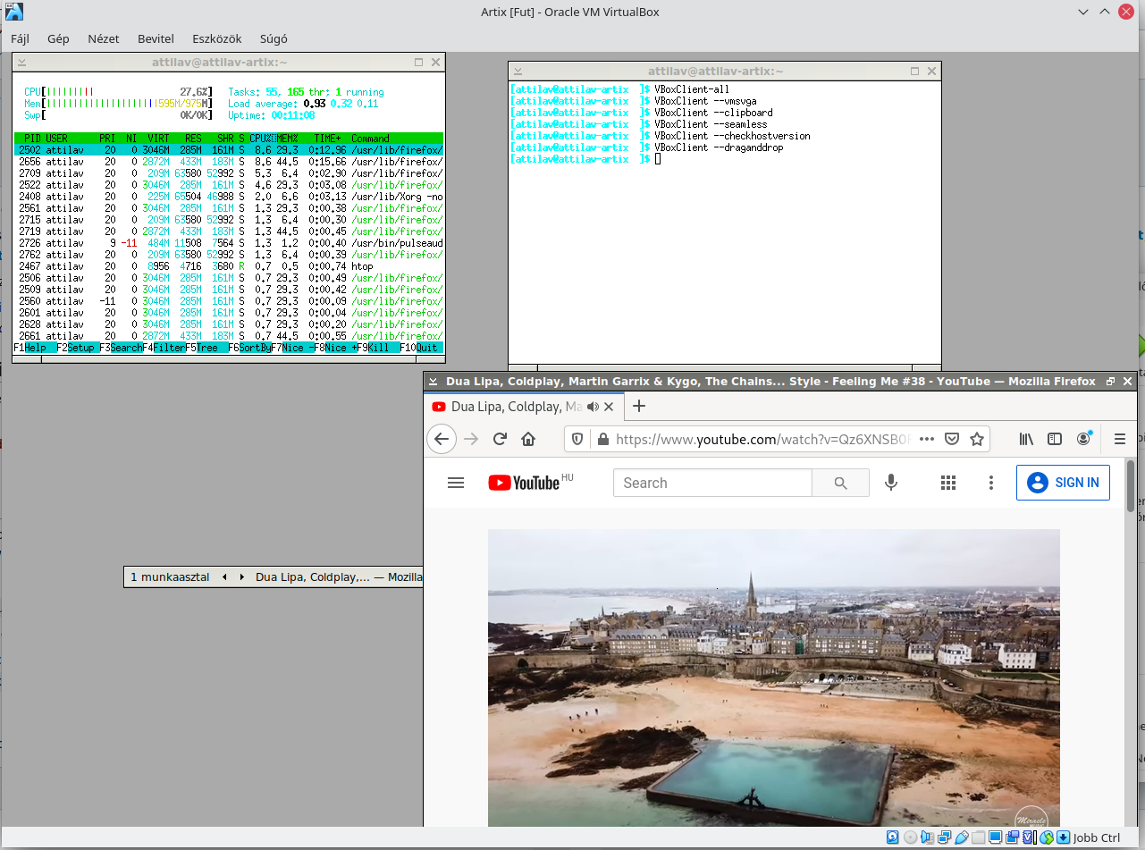
Task: Click Firefox's forward arrow button
Action: pyautogui.click(x=471, y=439)
